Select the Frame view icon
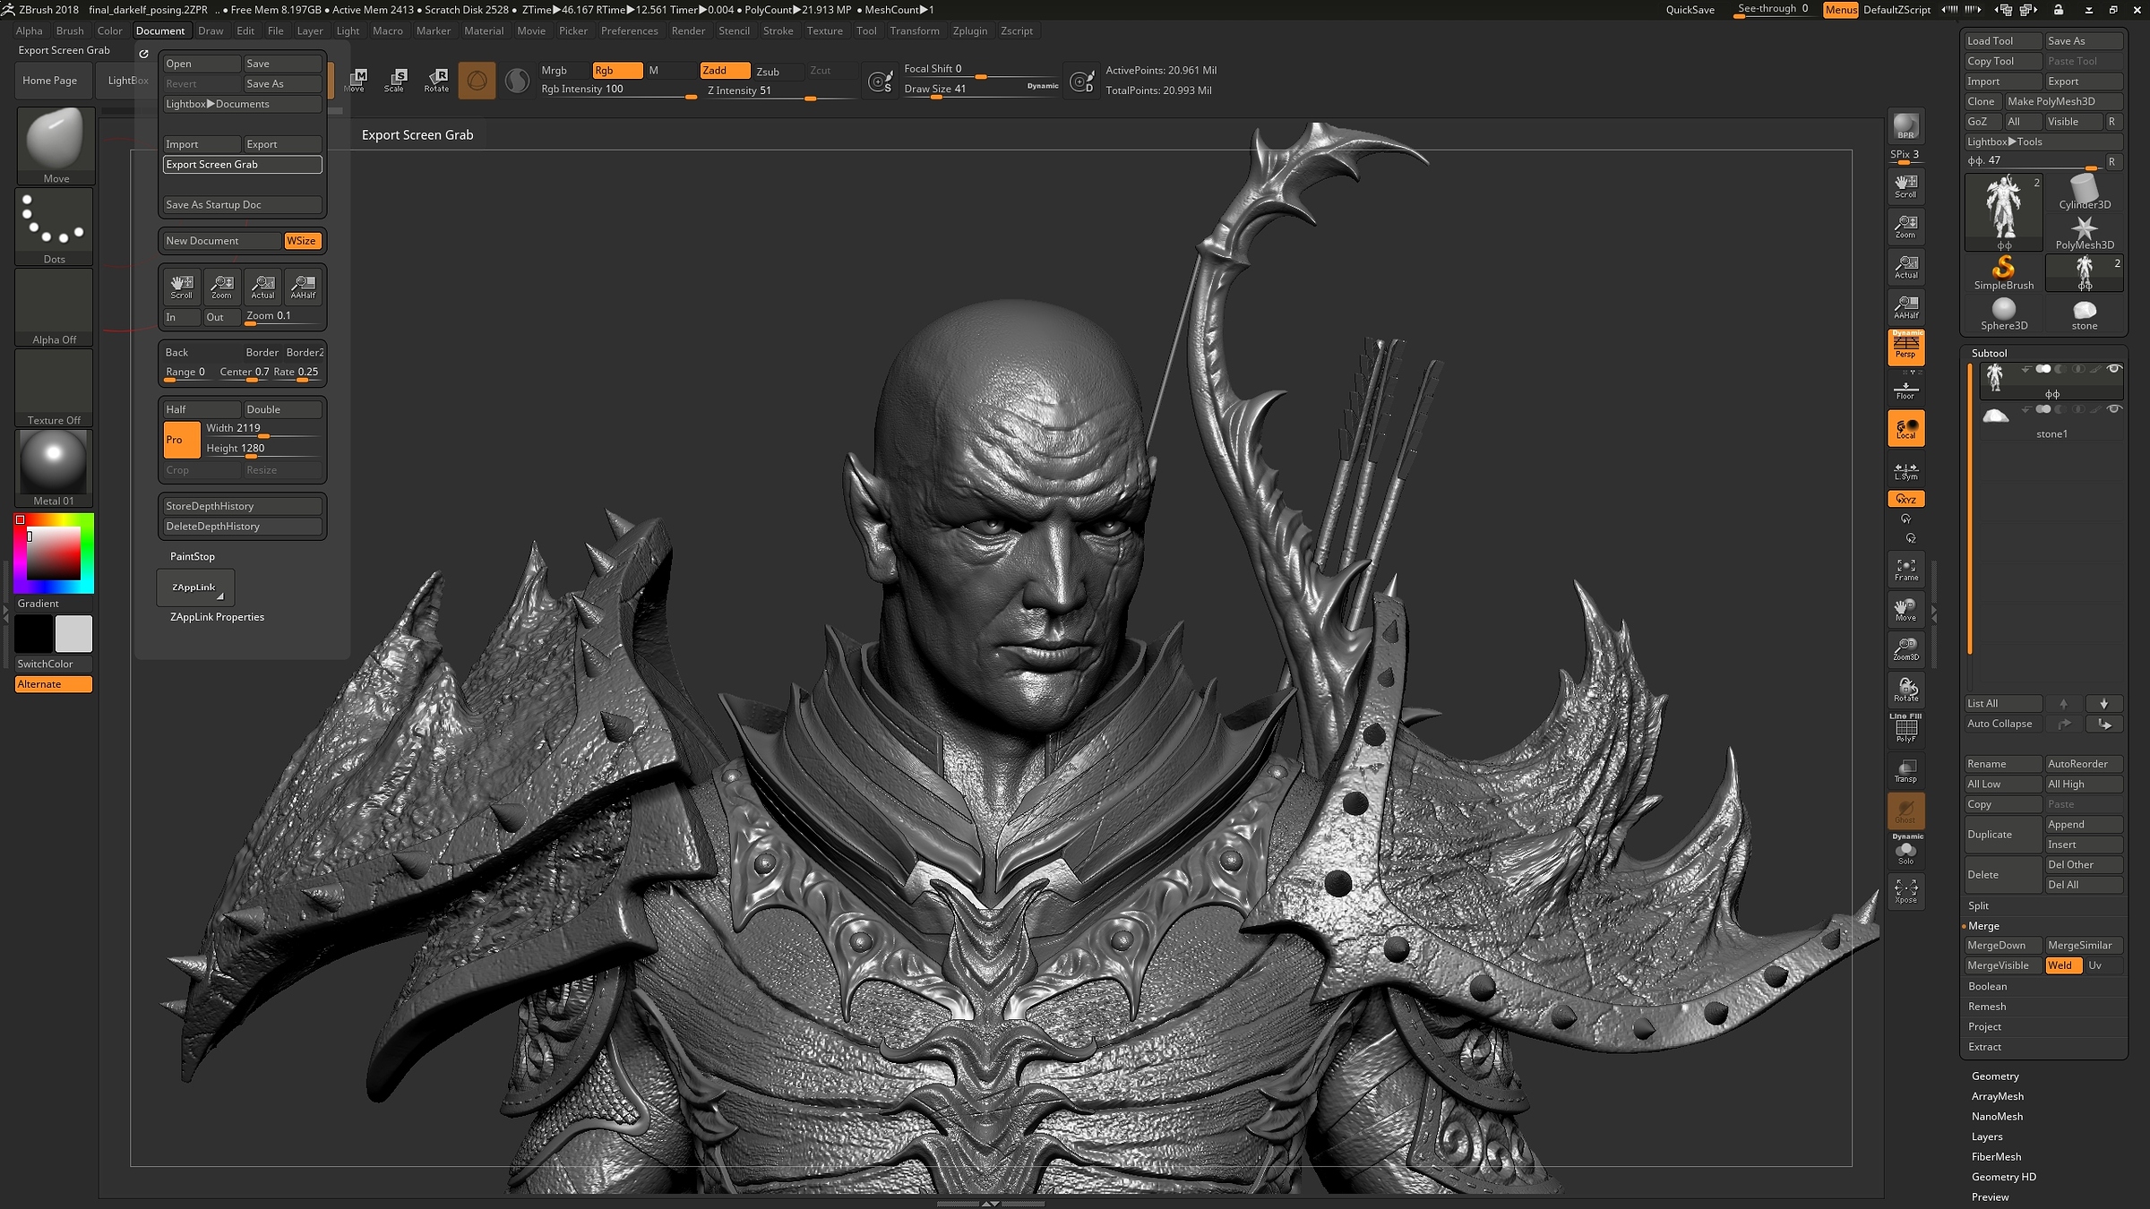This screenshot has height=1209, width=2150. (1905, 569)
